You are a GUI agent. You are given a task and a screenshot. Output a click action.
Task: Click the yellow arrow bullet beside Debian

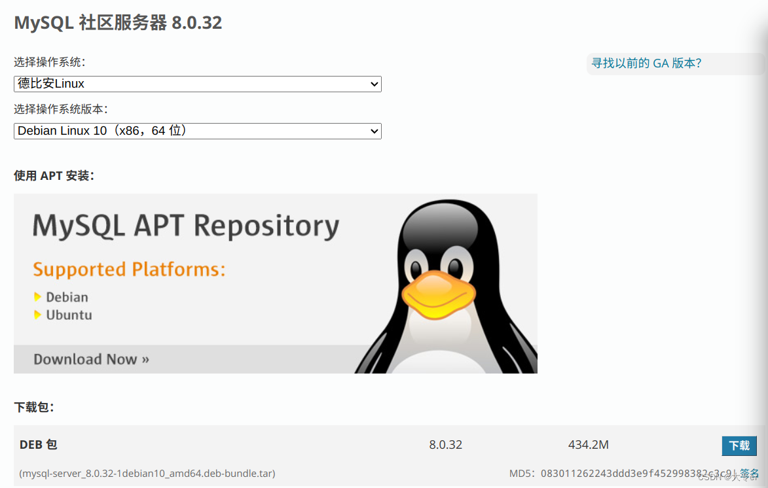pyautogui.click(x=37, y=296)
